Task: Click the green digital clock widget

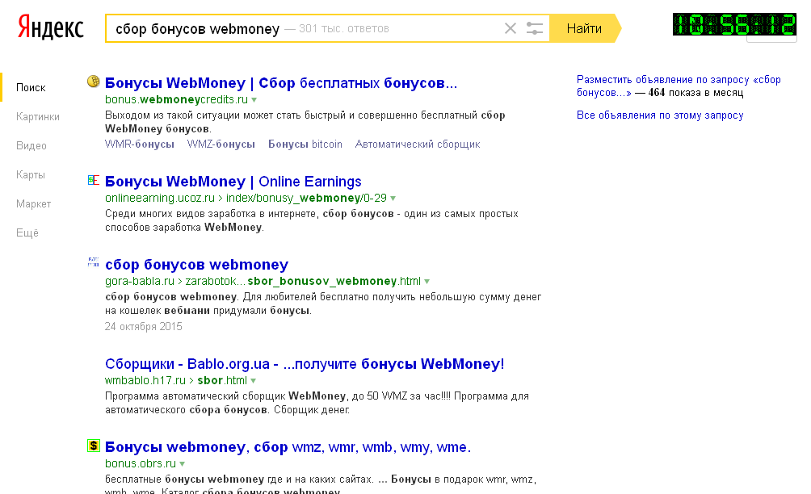Action: pyautogui.click(x=734, y=24)
